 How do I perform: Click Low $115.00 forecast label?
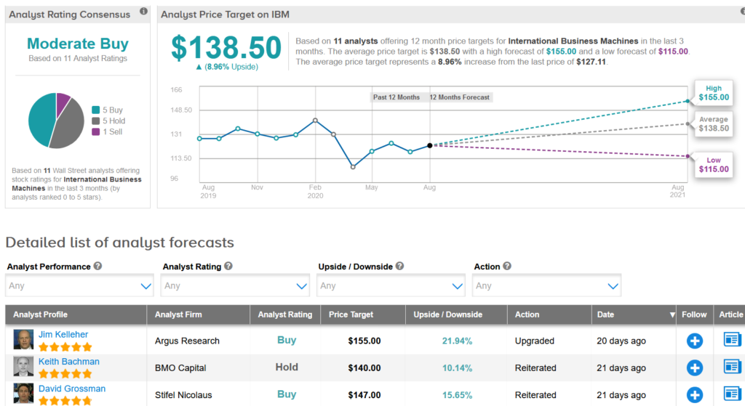pyautogui.click(x=714, y=165)
